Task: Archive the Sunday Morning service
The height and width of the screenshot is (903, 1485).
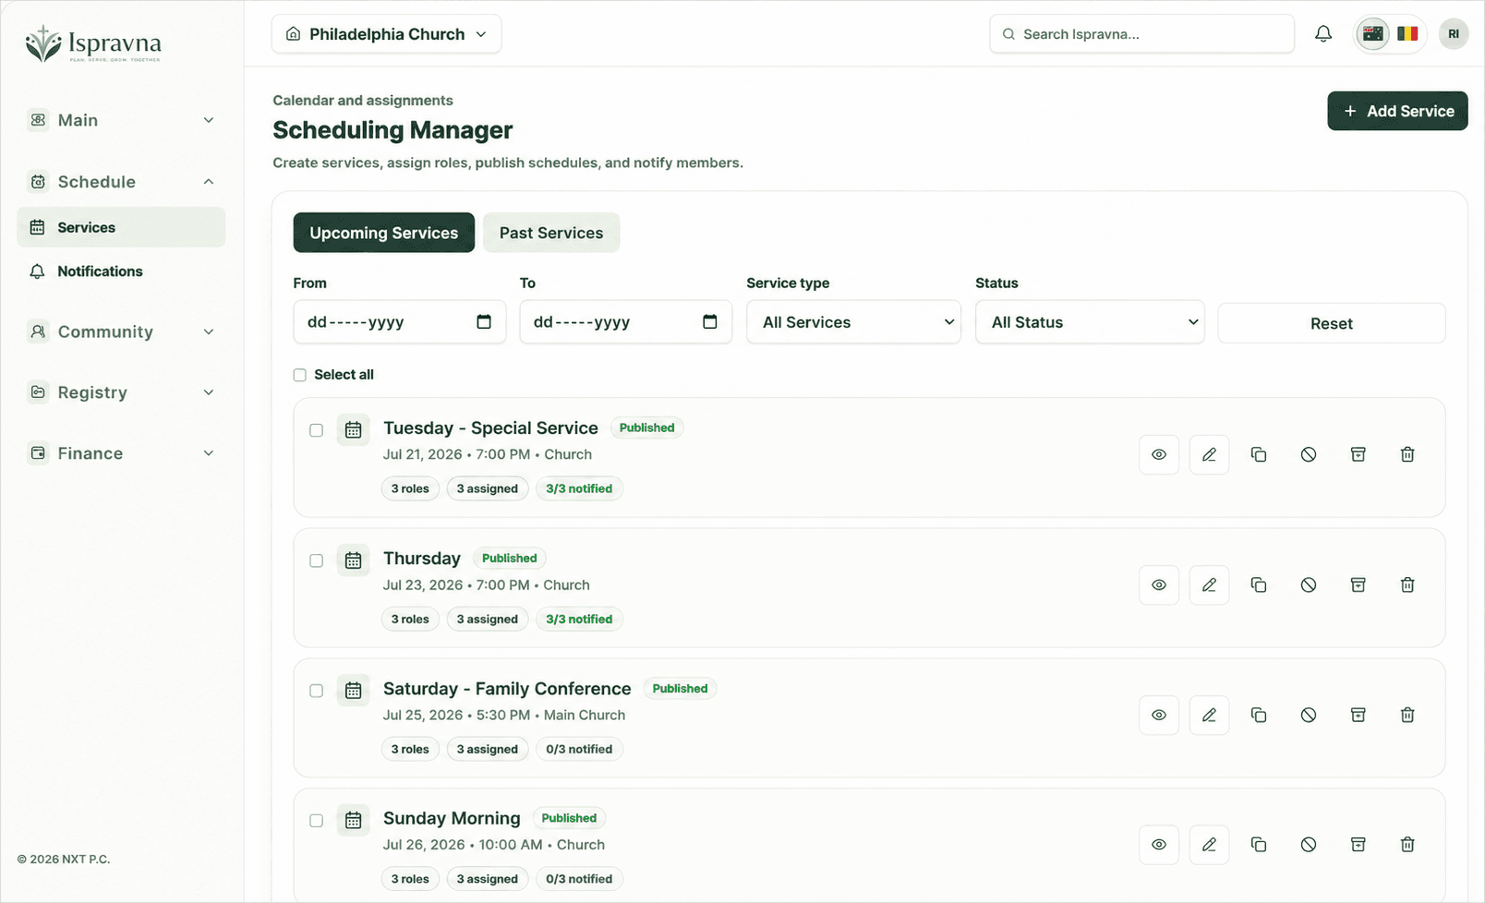Action: coord(1358,845)
